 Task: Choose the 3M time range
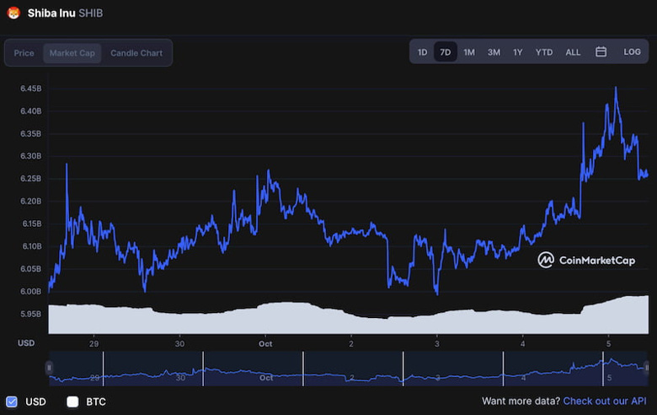(494, 52)
